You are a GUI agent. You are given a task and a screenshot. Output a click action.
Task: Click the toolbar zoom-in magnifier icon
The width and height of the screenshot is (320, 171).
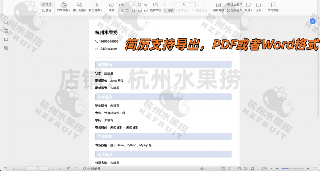tap(146, 4)
